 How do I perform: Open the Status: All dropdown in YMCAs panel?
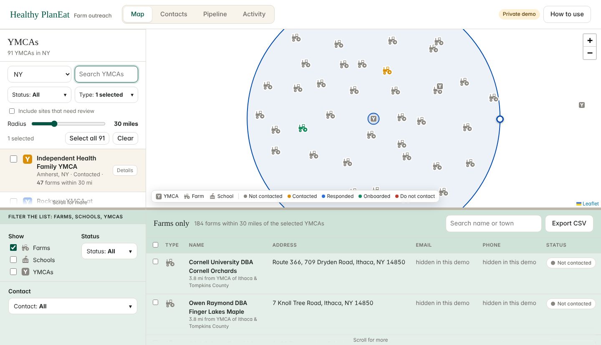point(39,95)
